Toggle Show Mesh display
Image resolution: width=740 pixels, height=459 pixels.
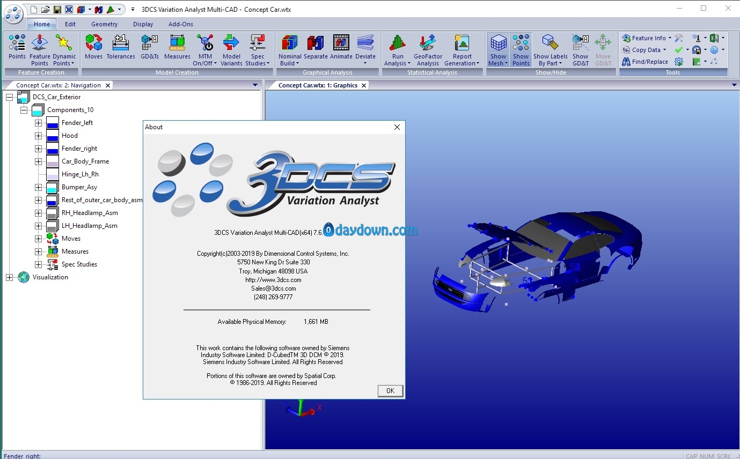pos(499,50)
